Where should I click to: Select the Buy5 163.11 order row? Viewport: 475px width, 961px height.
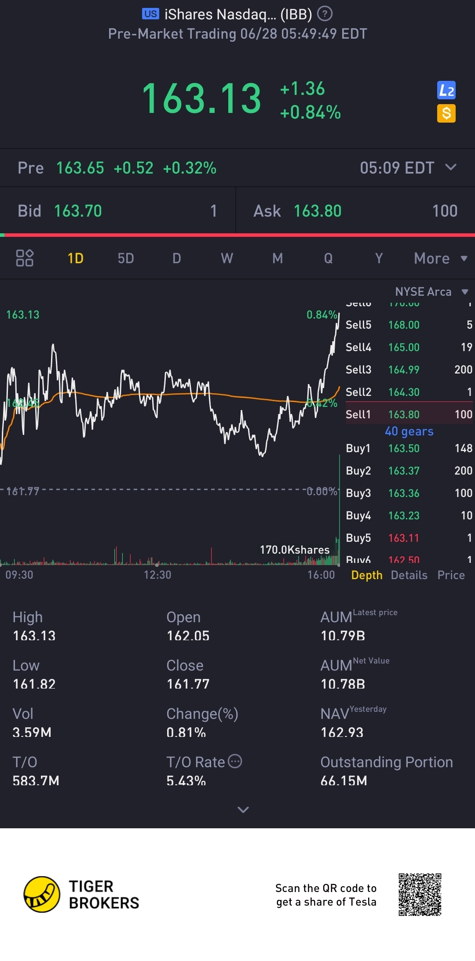click(x=409, y=538)
